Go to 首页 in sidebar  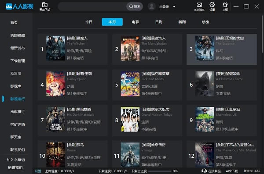[x=14, y=22]
